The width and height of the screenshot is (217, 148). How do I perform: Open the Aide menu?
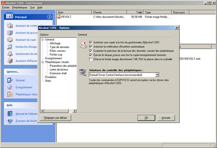click(x=40, y=8)
